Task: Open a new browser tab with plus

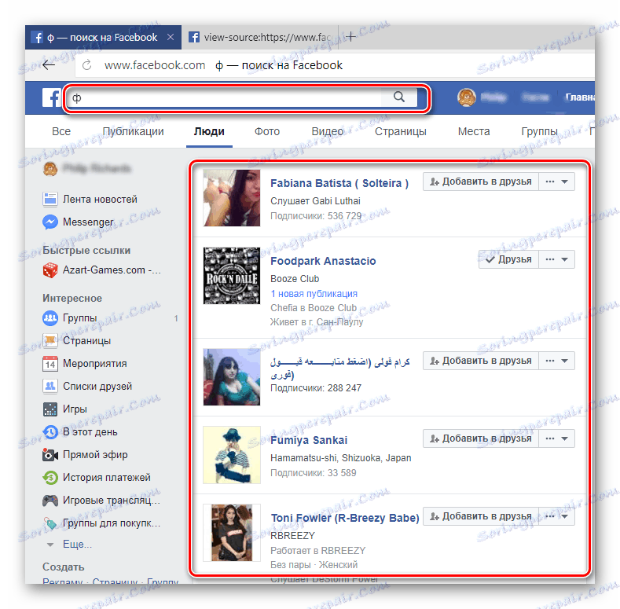Action: 350,37
